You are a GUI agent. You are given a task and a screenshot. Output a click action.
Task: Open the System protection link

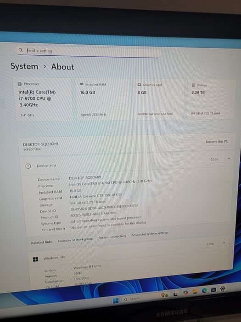point(112,237)
